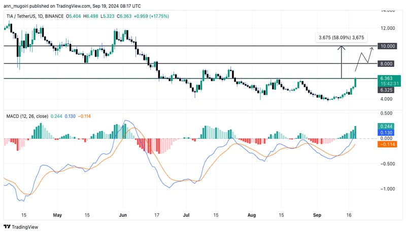
Task: Click the green current price label 6.363
Action: [386, 79]
